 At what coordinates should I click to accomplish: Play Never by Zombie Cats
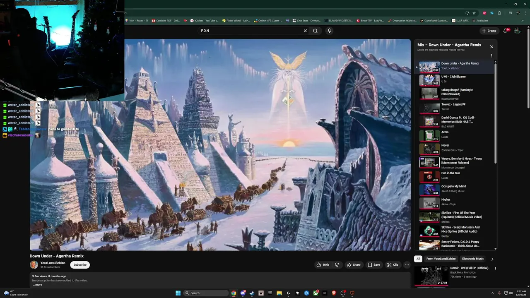[x=455, y=149]
